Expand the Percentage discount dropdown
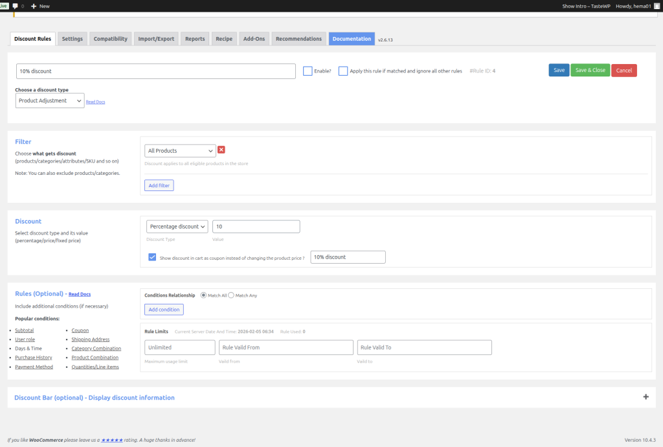This screenshot has height=447, width=663. click(x=177, y=227)
